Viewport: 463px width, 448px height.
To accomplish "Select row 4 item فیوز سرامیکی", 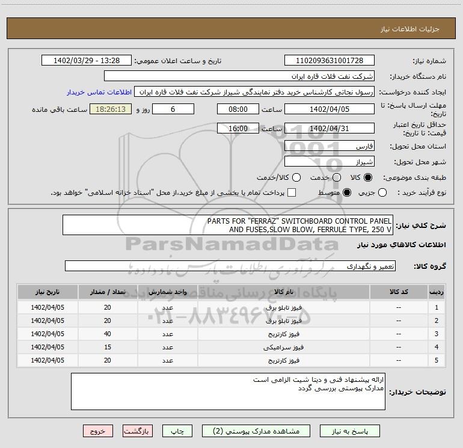I will [283, 348].
